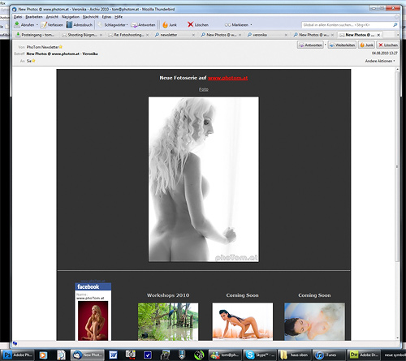The width and height of the screenshot is (406, 361).
Task: Click the tom@ph... messenger taskbar button
Action: pyautogui.click(x=225, y=355)
